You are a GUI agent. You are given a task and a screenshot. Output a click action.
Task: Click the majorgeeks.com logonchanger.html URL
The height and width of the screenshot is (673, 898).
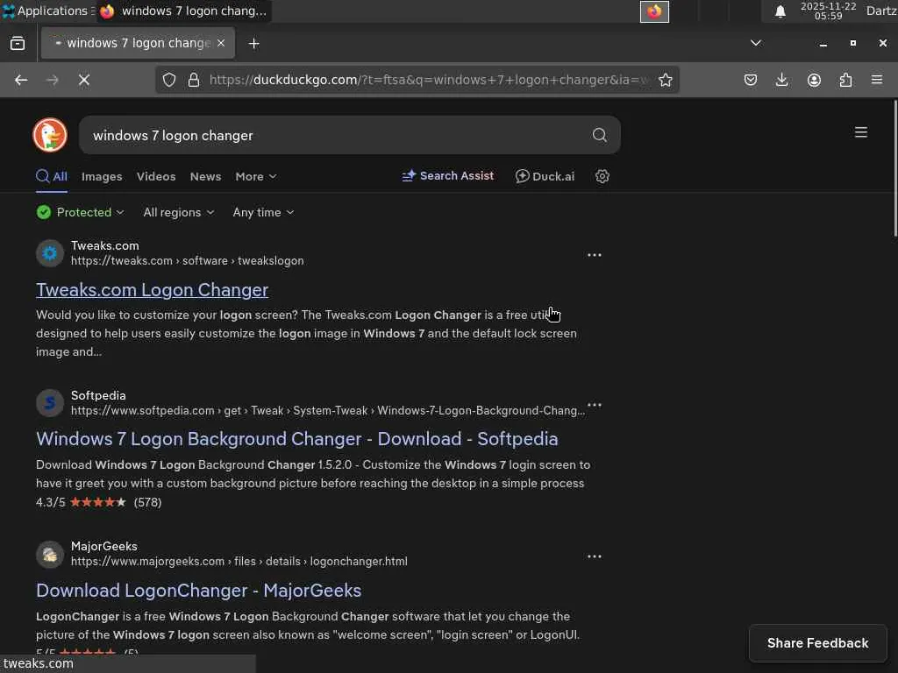tap(239, 562)
